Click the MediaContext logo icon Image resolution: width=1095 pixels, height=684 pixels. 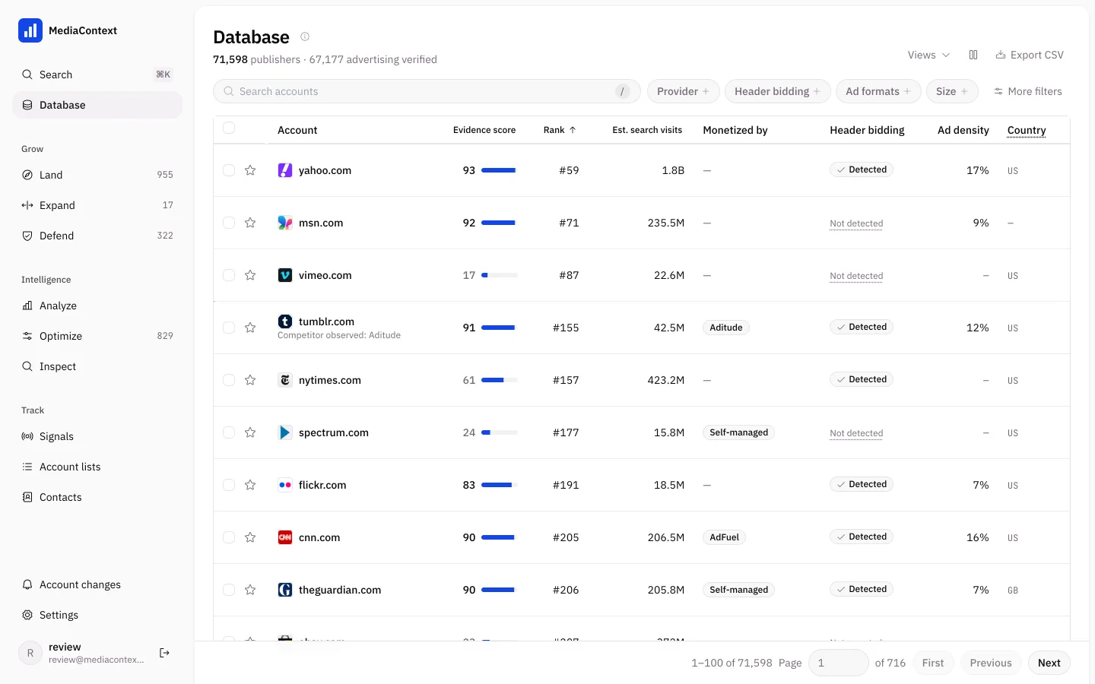30,30
